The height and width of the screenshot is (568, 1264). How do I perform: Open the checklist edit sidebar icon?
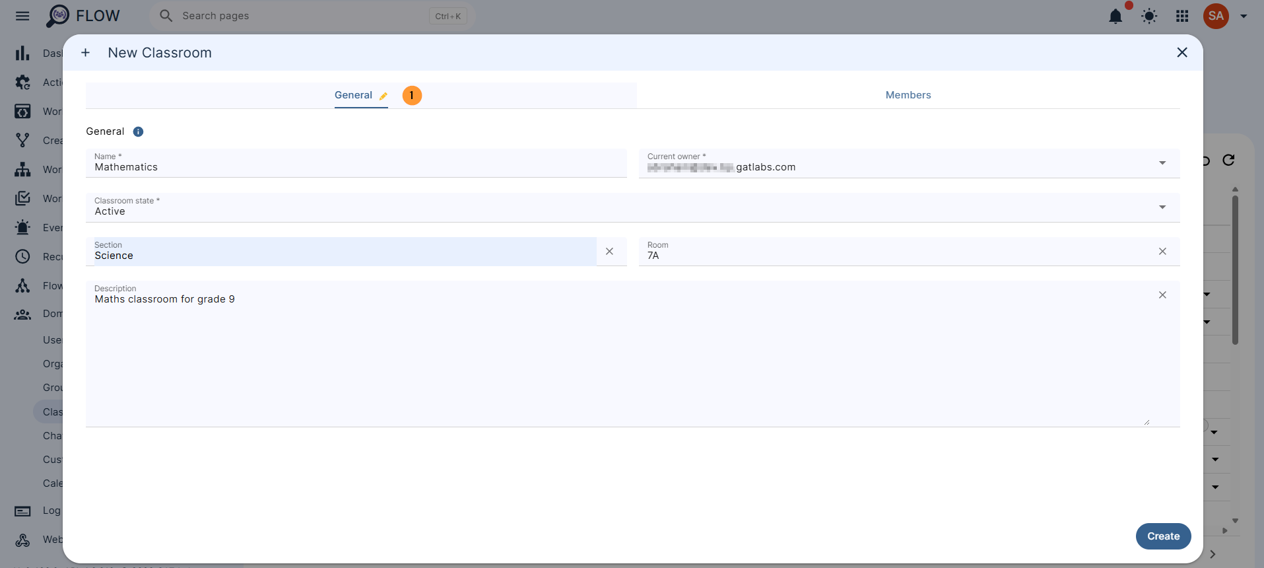[22, 198]
